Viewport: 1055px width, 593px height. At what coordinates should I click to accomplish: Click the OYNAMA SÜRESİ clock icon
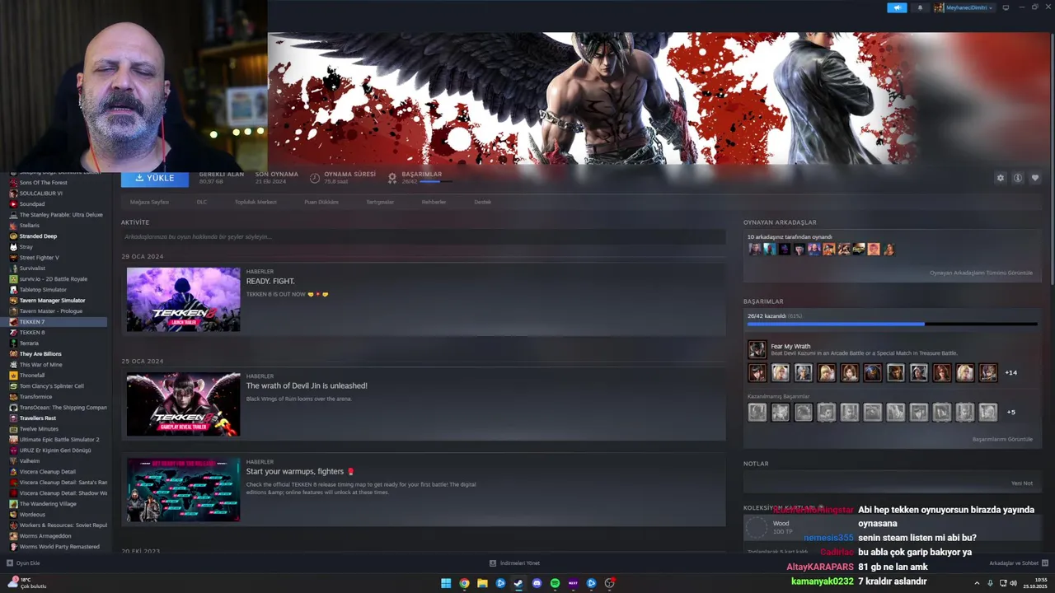[315, 178]
